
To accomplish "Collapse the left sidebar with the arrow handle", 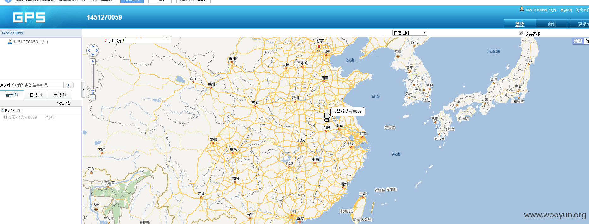I will click(83, 89).
